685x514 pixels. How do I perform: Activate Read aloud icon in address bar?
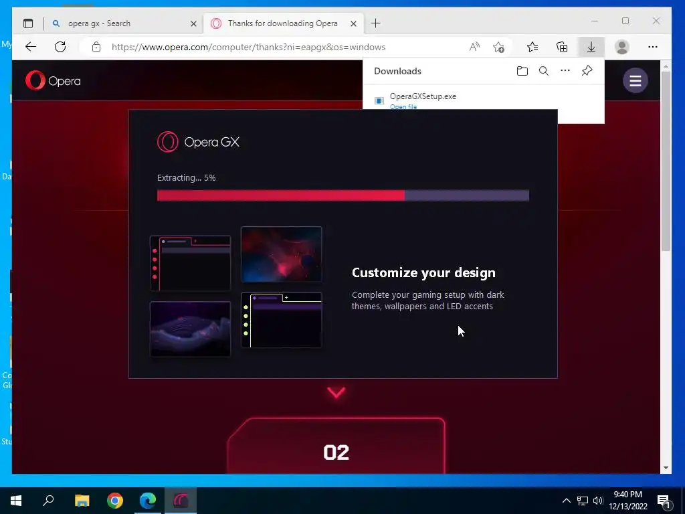pyautogui.click(x=474, y=47)
